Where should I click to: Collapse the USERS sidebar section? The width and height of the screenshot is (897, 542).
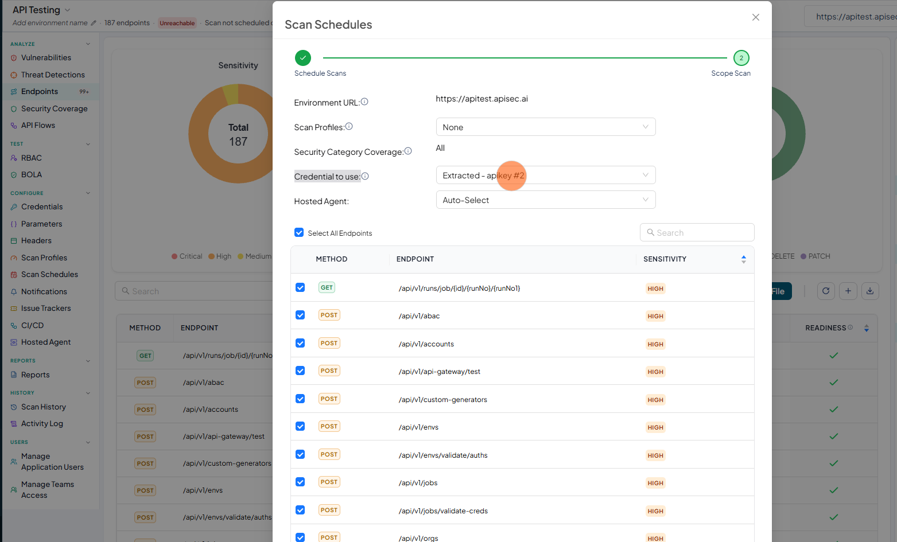tap(88, 442)
